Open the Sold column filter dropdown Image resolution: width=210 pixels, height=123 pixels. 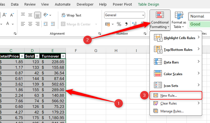[37, 56]
